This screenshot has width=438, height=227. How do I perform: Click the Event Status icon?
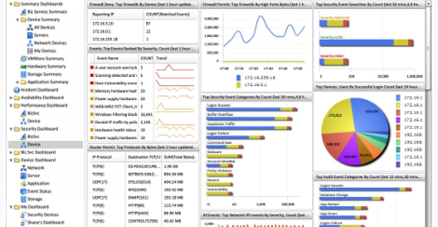pos(24,191)
